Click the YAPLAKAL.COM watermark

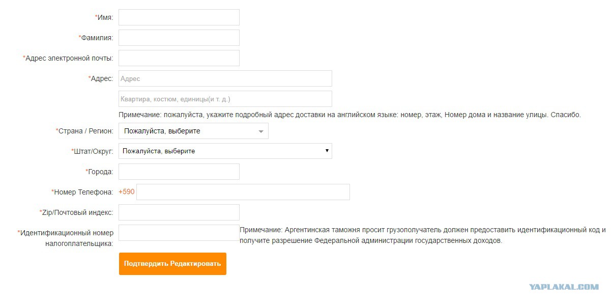pyautogui.click(x=564, y=287)
